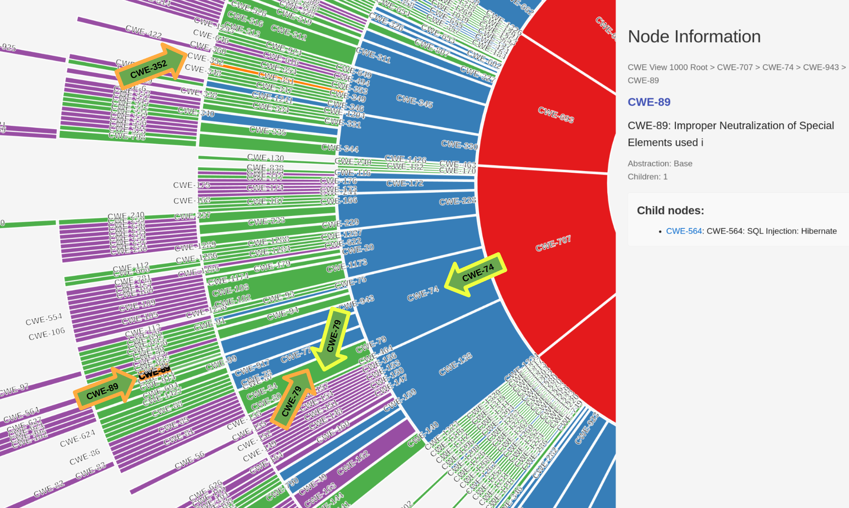Select the CWE-1289 chart segment

[195, 246]
